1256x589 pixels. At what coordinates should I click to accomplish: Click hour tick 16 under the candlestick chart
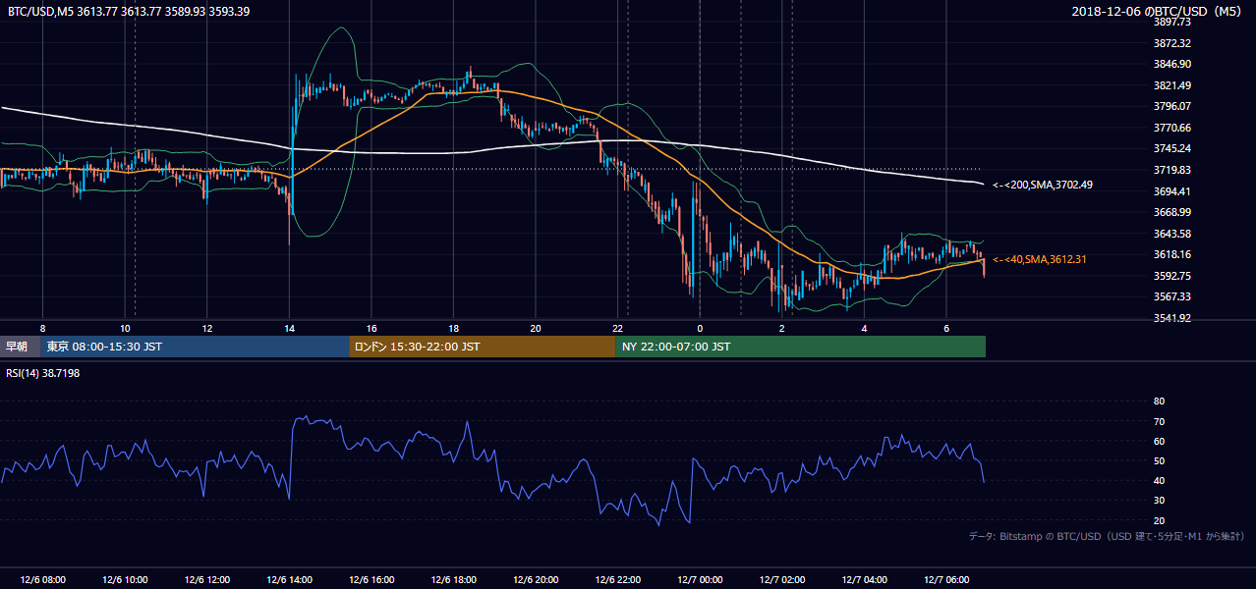pos(371,328)
